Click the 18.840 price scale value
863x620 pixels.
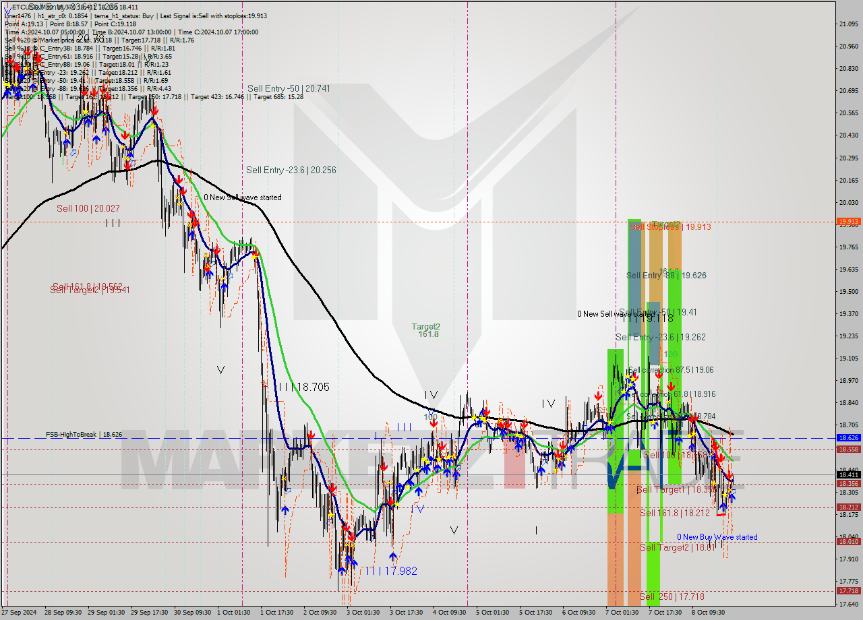[x=849, y=403]
